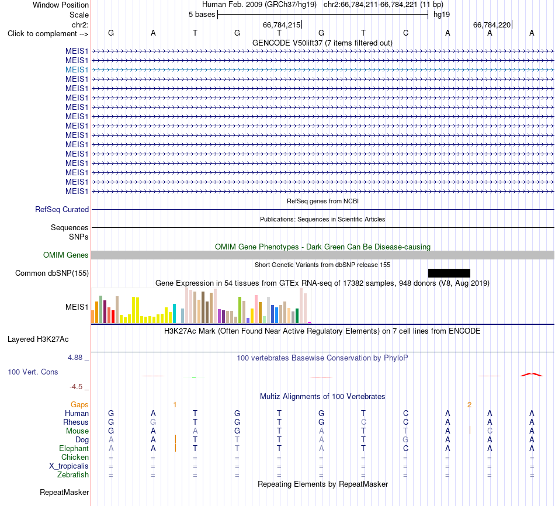Viewport: 555px width, 506px height.
Task: Click the 4.88 PhyloP upper scale value
Action: pyautogui.click(x=75, y=358)
